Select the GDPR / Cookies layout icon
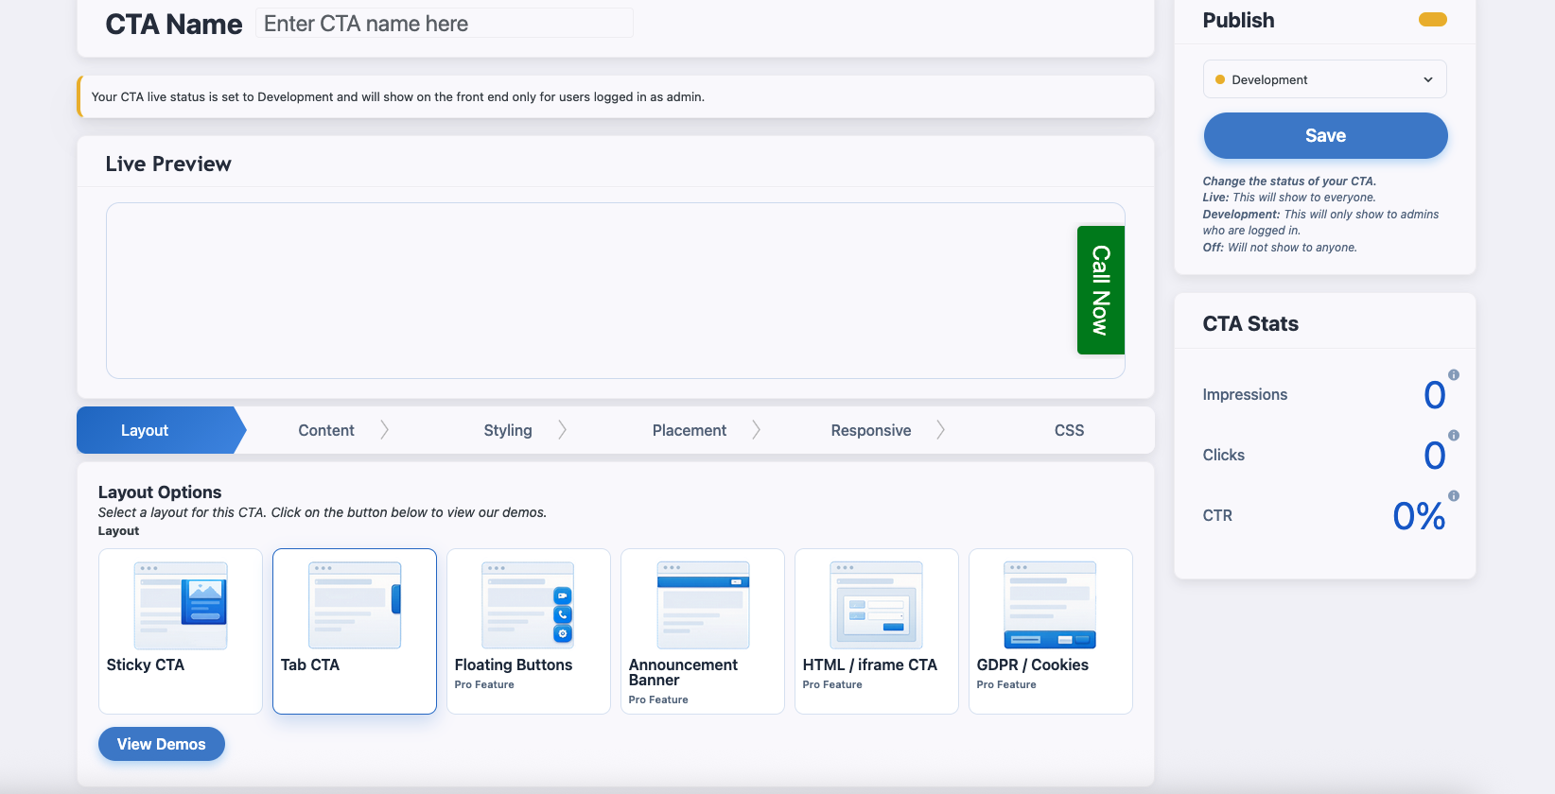Image resolution: width=1555 pixels, height=794 pixels. tap(1050, 605)
